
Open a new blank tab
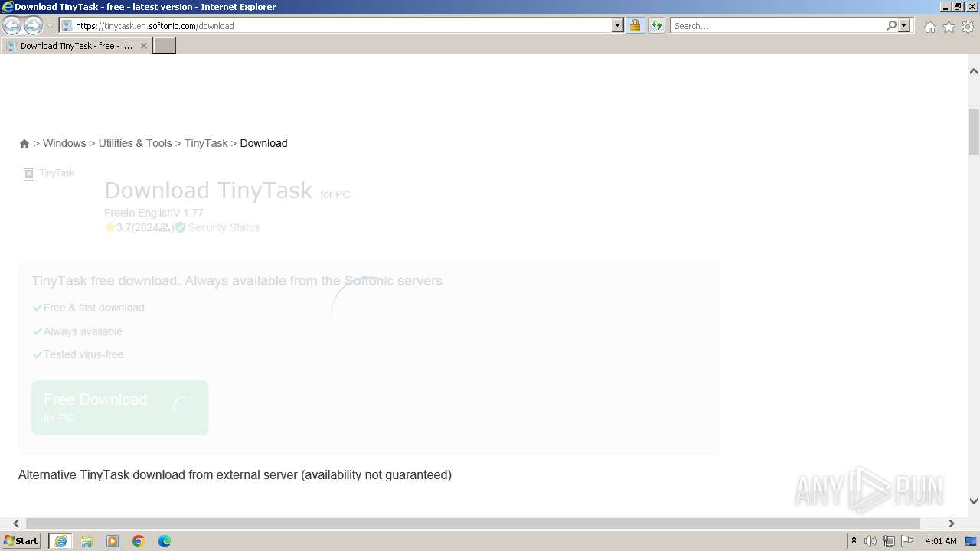click(165, 46)
